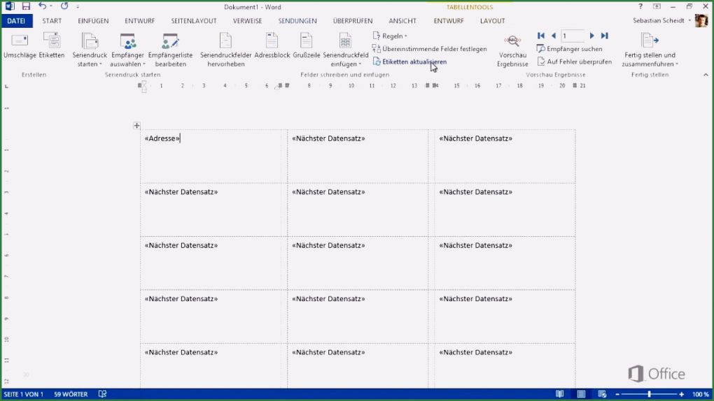Expand Fertig stellen und zusammenführen menu
Screen dimensions: 714x401
tap(650, 49)
